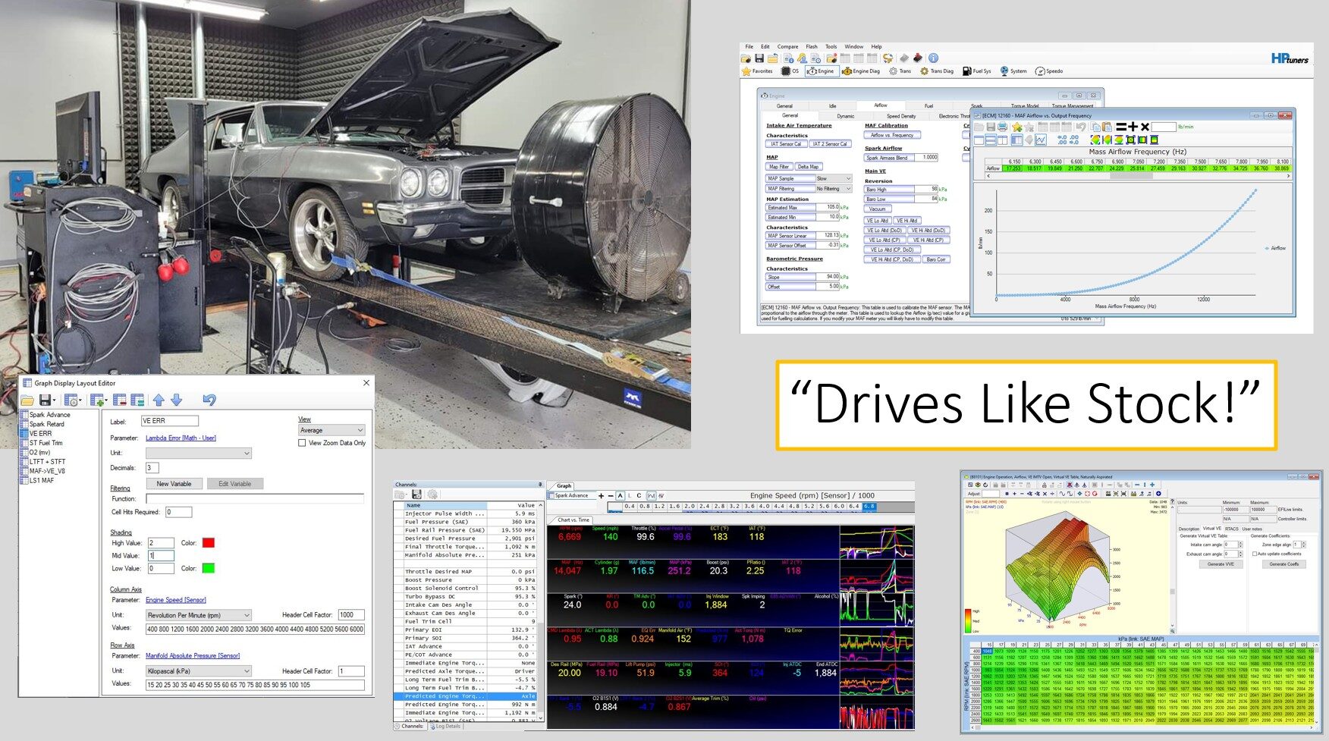Select MAF->VE_V8 in the graph list
The image size is (1329, 741).
[x=47, y=471]
